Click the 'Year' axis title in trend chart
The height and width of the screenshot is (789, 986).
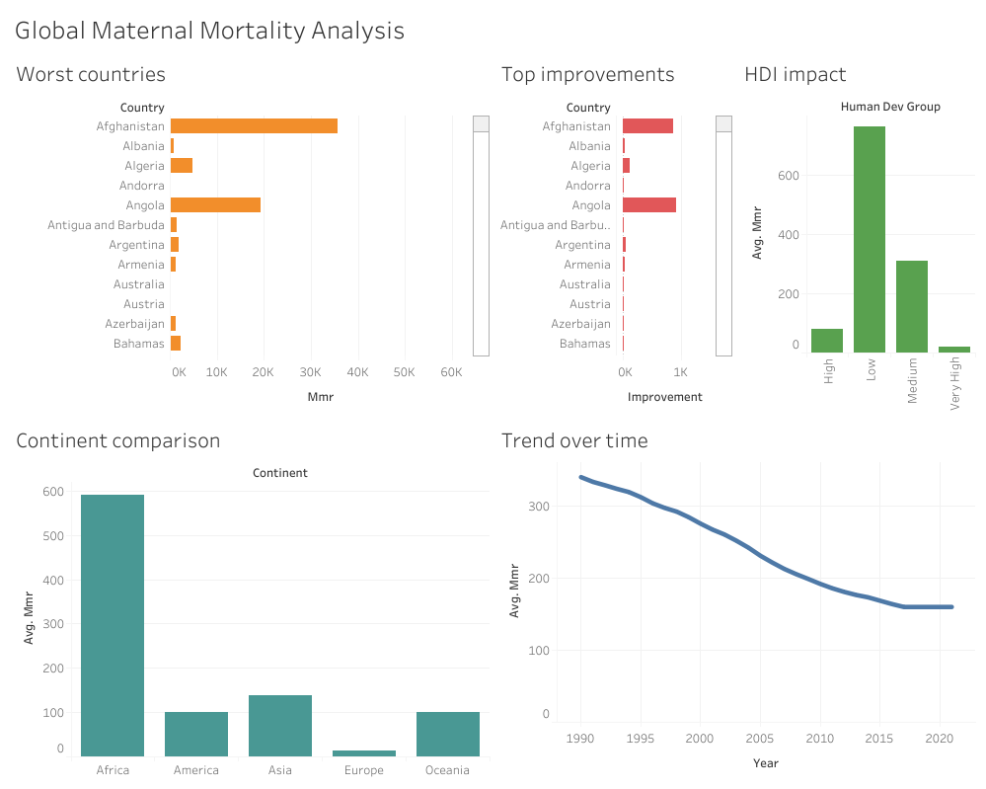(x=766, y=763)
